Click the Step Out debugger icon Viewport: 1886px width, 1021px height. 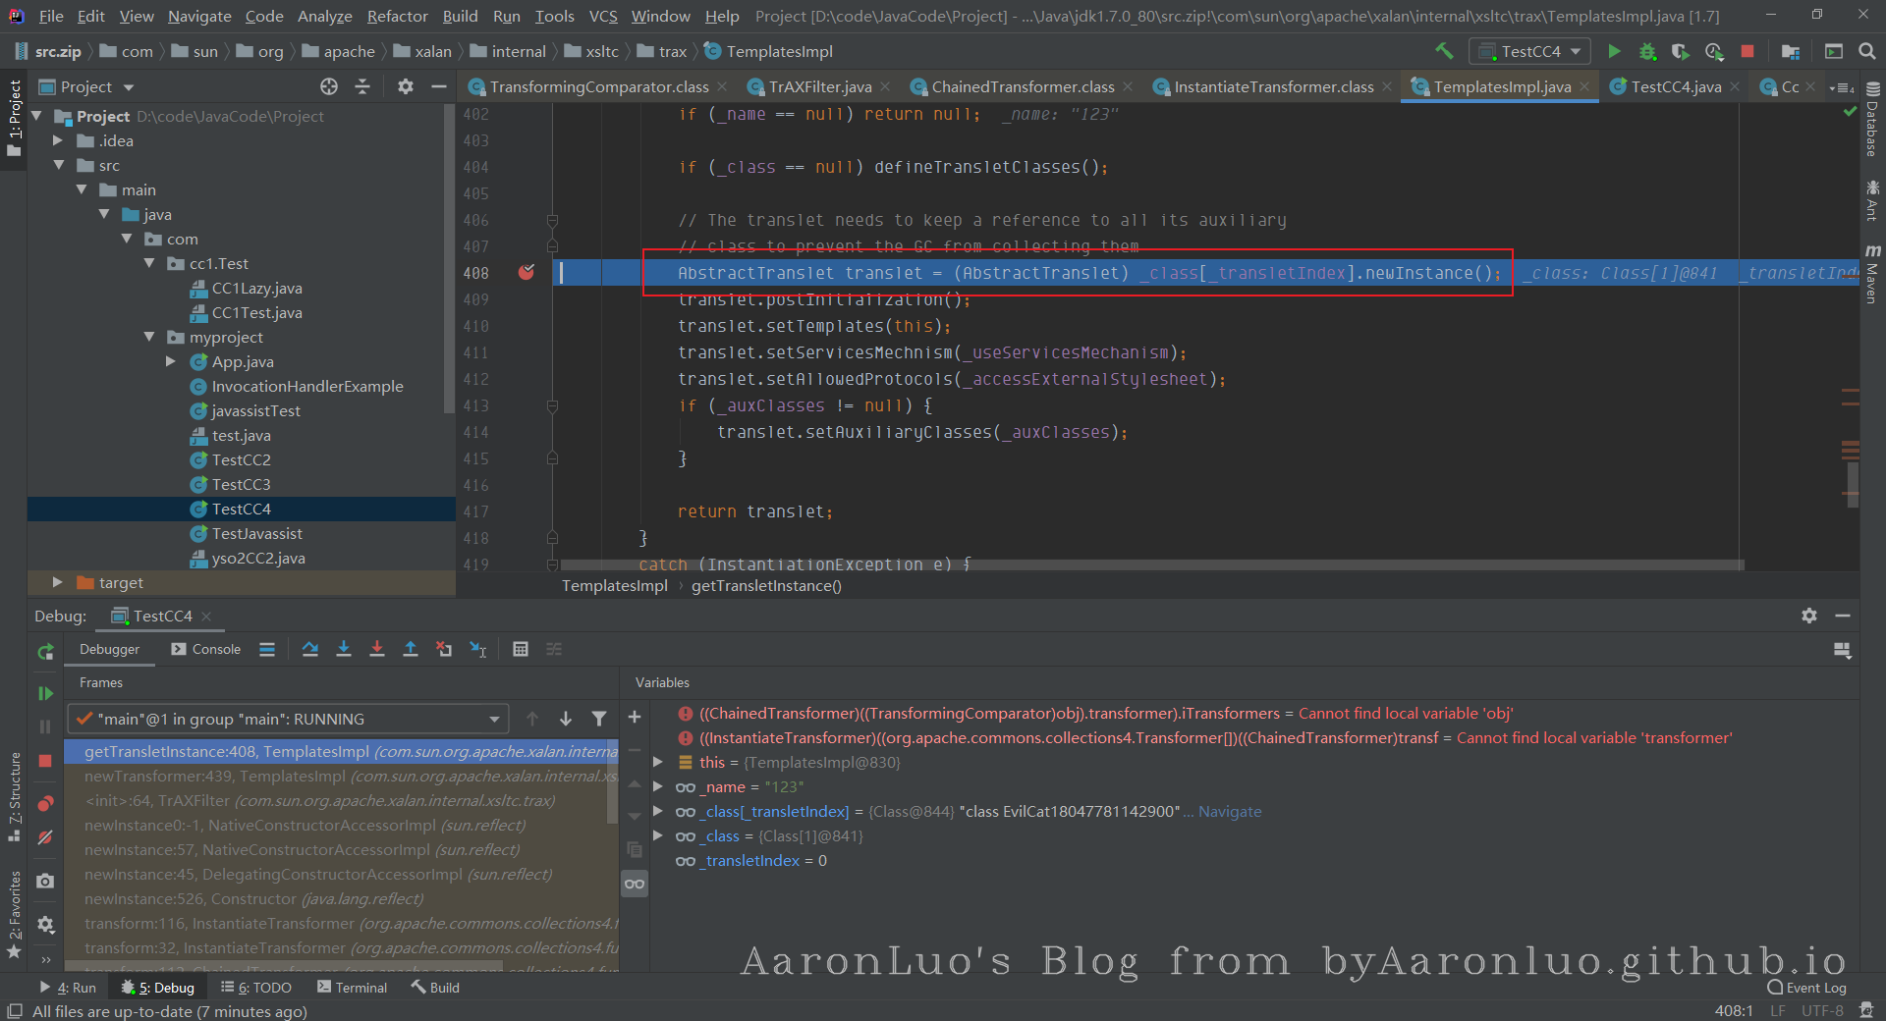coord(411,649)
